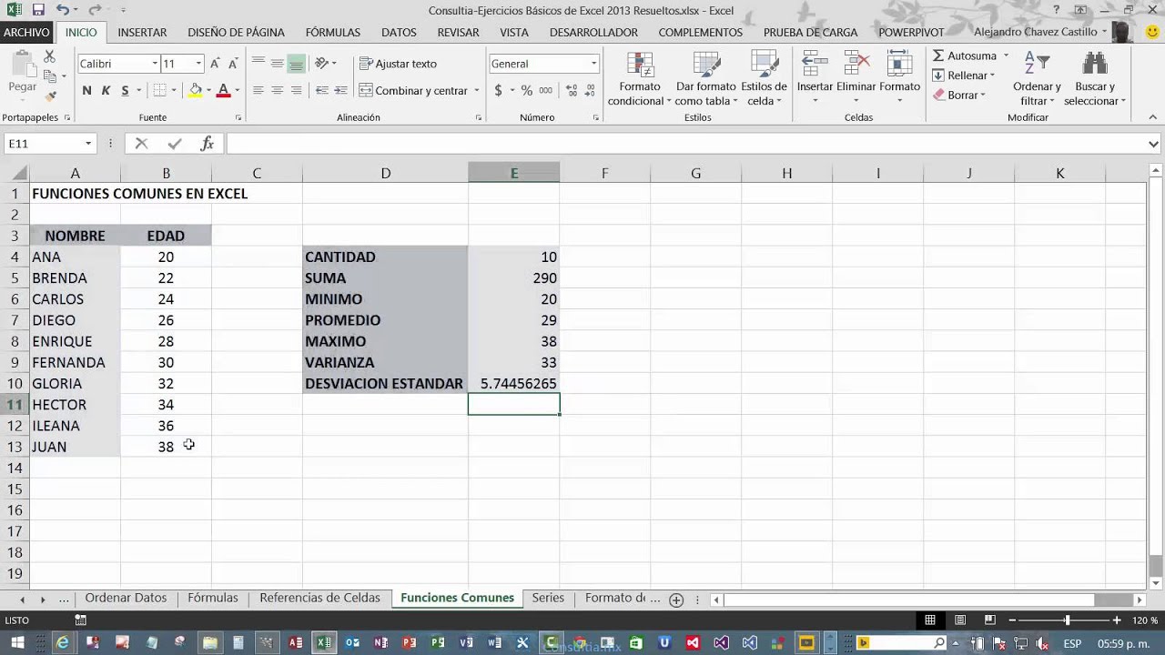The image size is (1165, 655).
Task: Open the General number format dropdown
Action: 593,64
